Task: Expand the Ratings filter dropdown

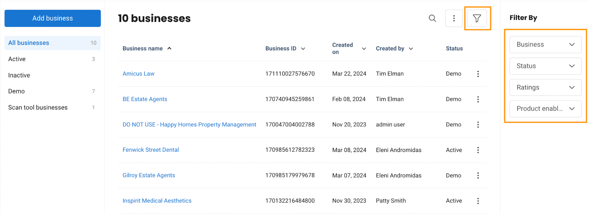Action: pos(545,87)
